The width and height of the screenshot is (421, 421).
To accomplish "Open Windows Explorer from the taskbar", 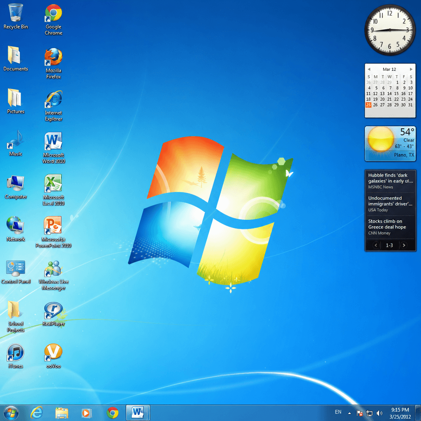I will click(62, 413).
